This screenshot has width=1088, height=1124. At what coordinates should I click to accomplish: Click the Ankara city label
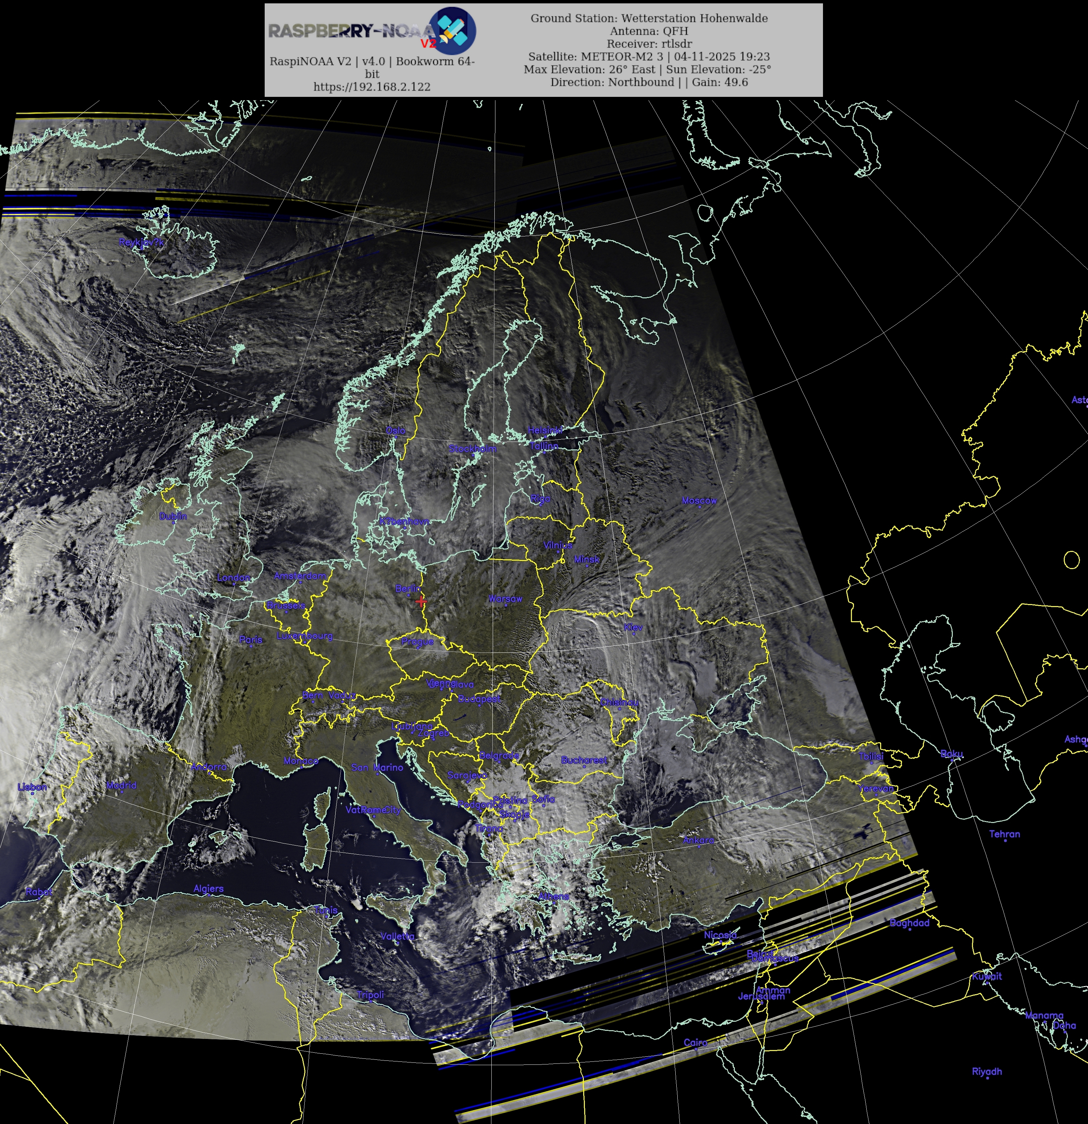pyautogui.click(x=698, y=840)
